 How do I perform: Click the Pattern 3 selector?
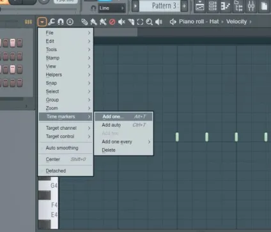coord(160,6)
